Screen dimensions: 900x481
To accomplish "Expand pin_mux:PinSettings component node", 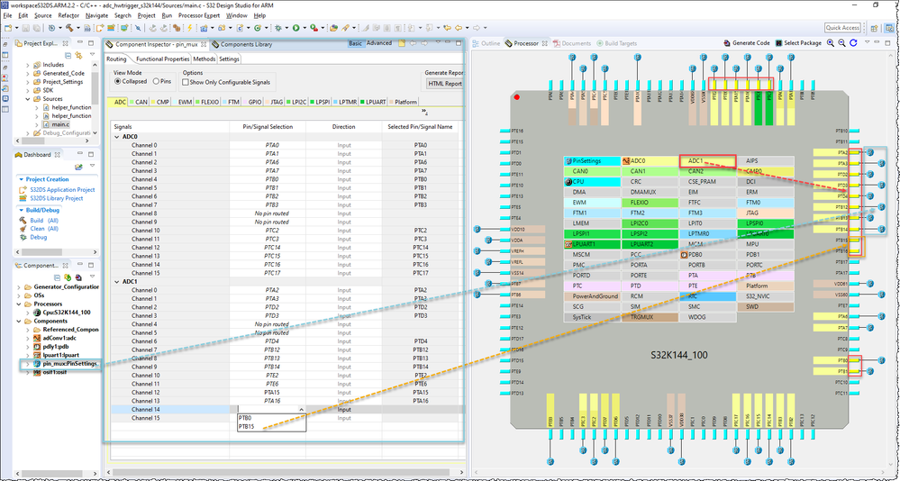I will point(28,364).
